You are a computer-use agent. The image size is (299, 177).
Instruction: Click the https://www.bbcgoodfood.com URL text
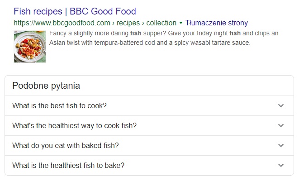coord(62,23)
